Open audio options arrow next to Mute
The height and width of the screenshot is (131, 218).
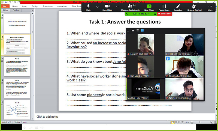[x=97, y=7]
